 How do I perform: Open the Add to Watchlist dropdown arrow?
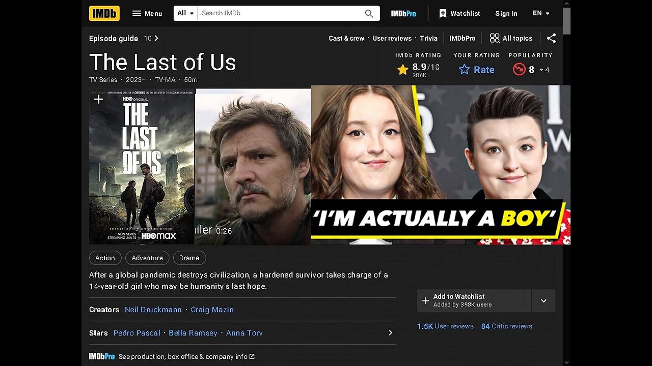coord(544,300)
